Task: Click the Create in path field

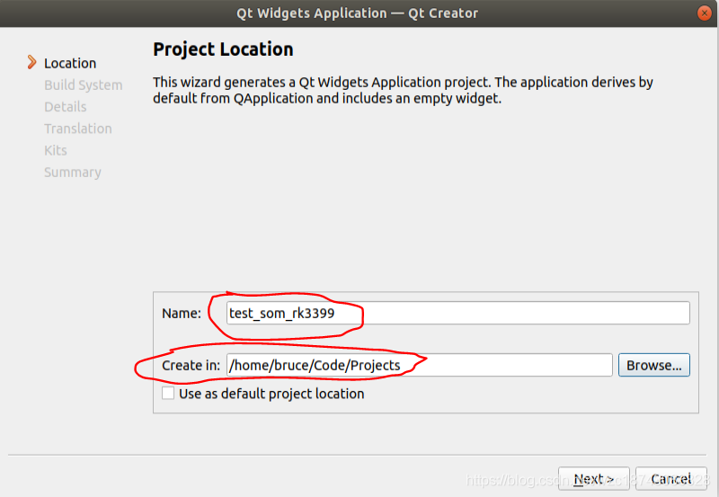Action: [419, 365]
